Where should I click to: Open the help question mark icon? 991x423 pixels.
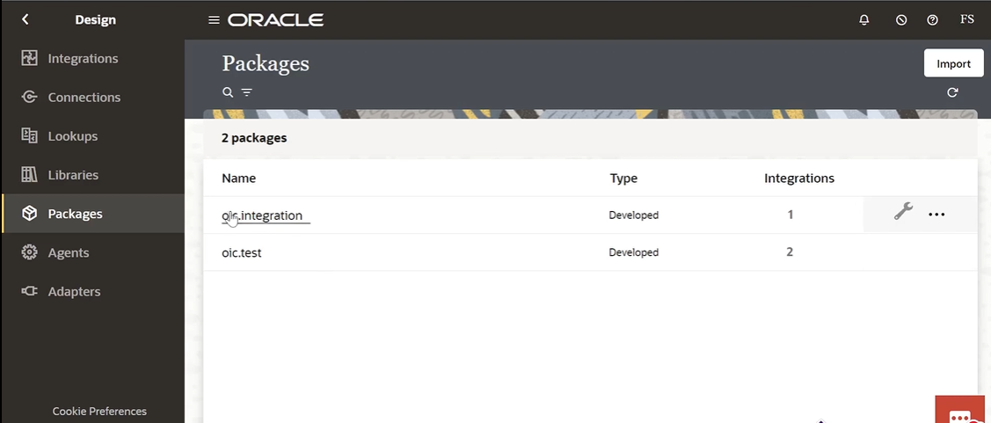coord(932,19)
